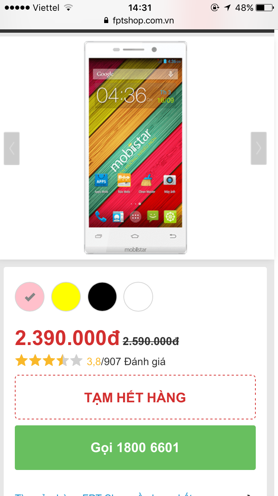Tap the rotation lock icon in status bar
Screen dimensions: 278x496
(215, 7)
